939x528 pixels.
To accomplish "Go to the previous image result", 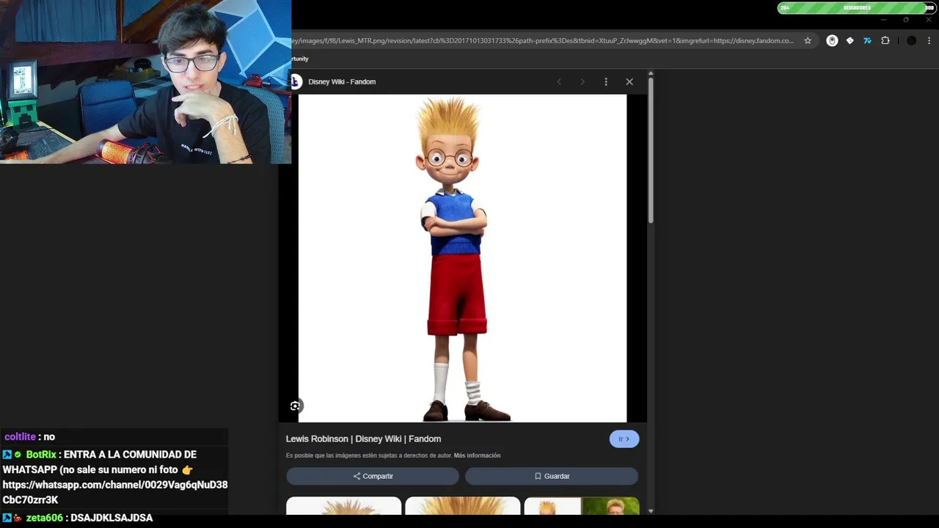I will (x=559, y=81).
